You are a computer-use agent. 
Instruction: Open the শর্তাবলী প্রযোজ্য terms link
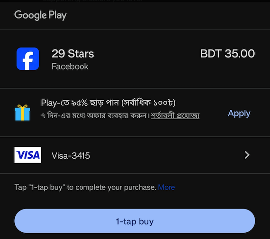pyautogui.click(x=175, y=115)
